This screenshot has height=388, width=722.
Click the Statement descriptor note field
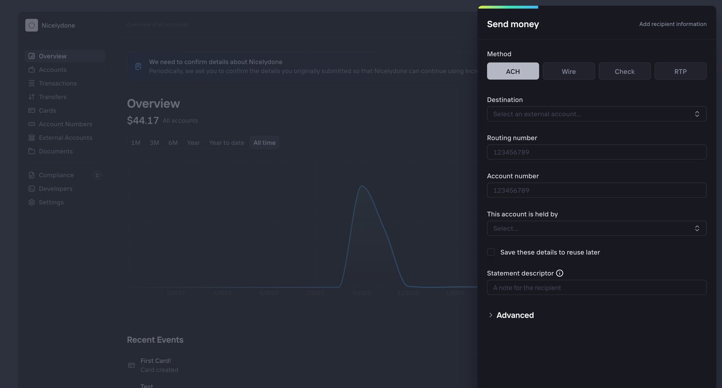(596, 287)
